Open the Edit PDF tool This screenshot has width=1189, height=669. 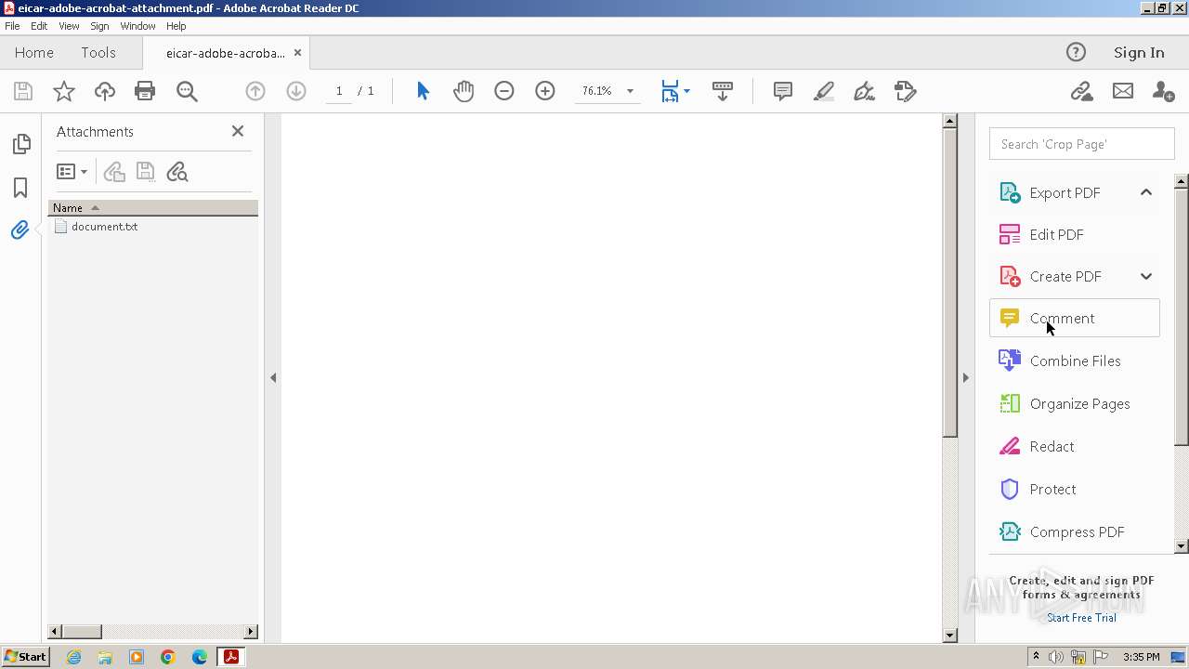click(1075, 234)
